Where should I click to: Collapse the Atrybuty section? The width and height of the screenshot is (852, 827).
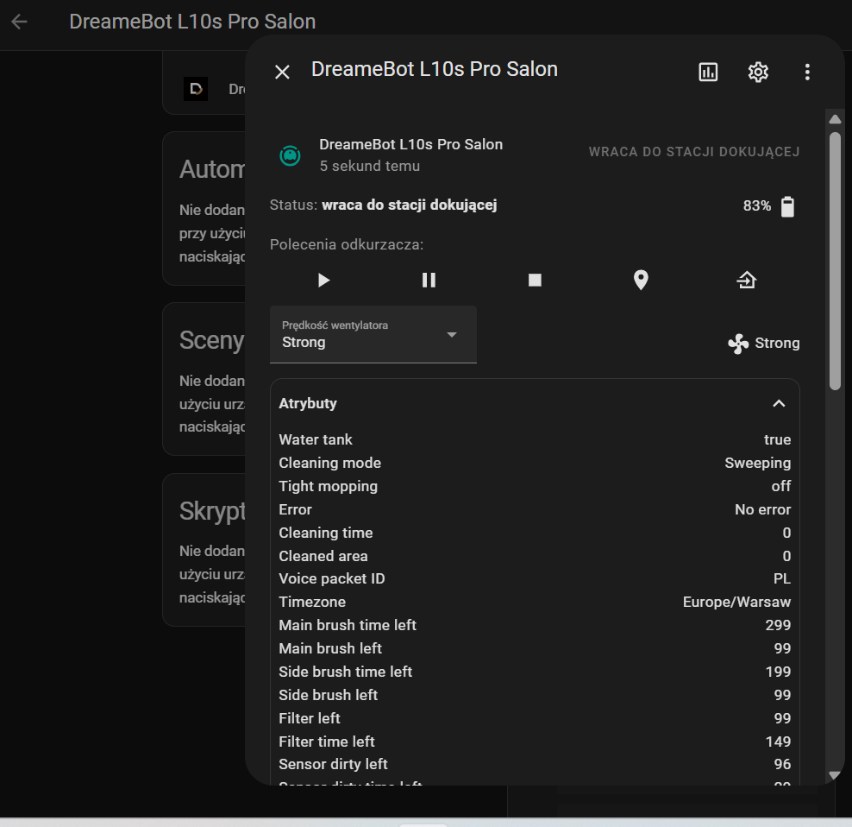(779, 404)
